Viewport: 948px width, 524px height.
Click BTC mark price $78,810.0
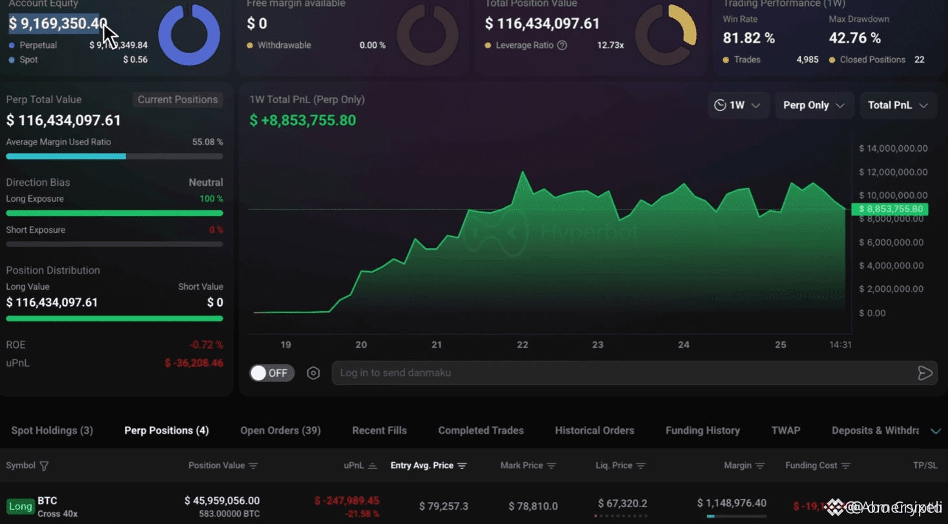pos(533,506)
